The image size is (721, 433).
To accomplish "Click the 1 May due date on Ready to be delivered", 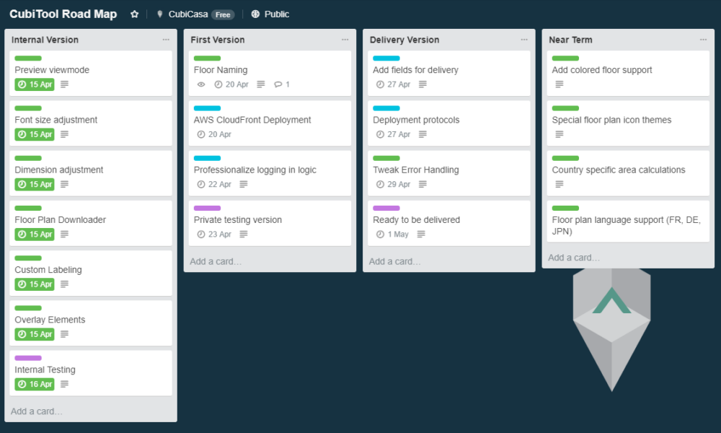I will click(392, 235).
